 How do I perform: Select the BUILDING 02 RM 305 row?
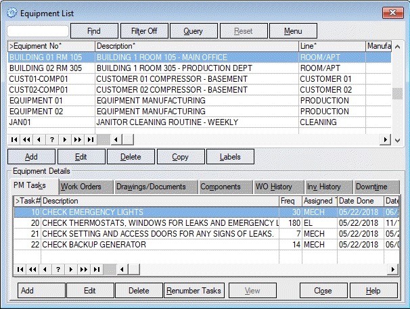click(x=200, y=68)
